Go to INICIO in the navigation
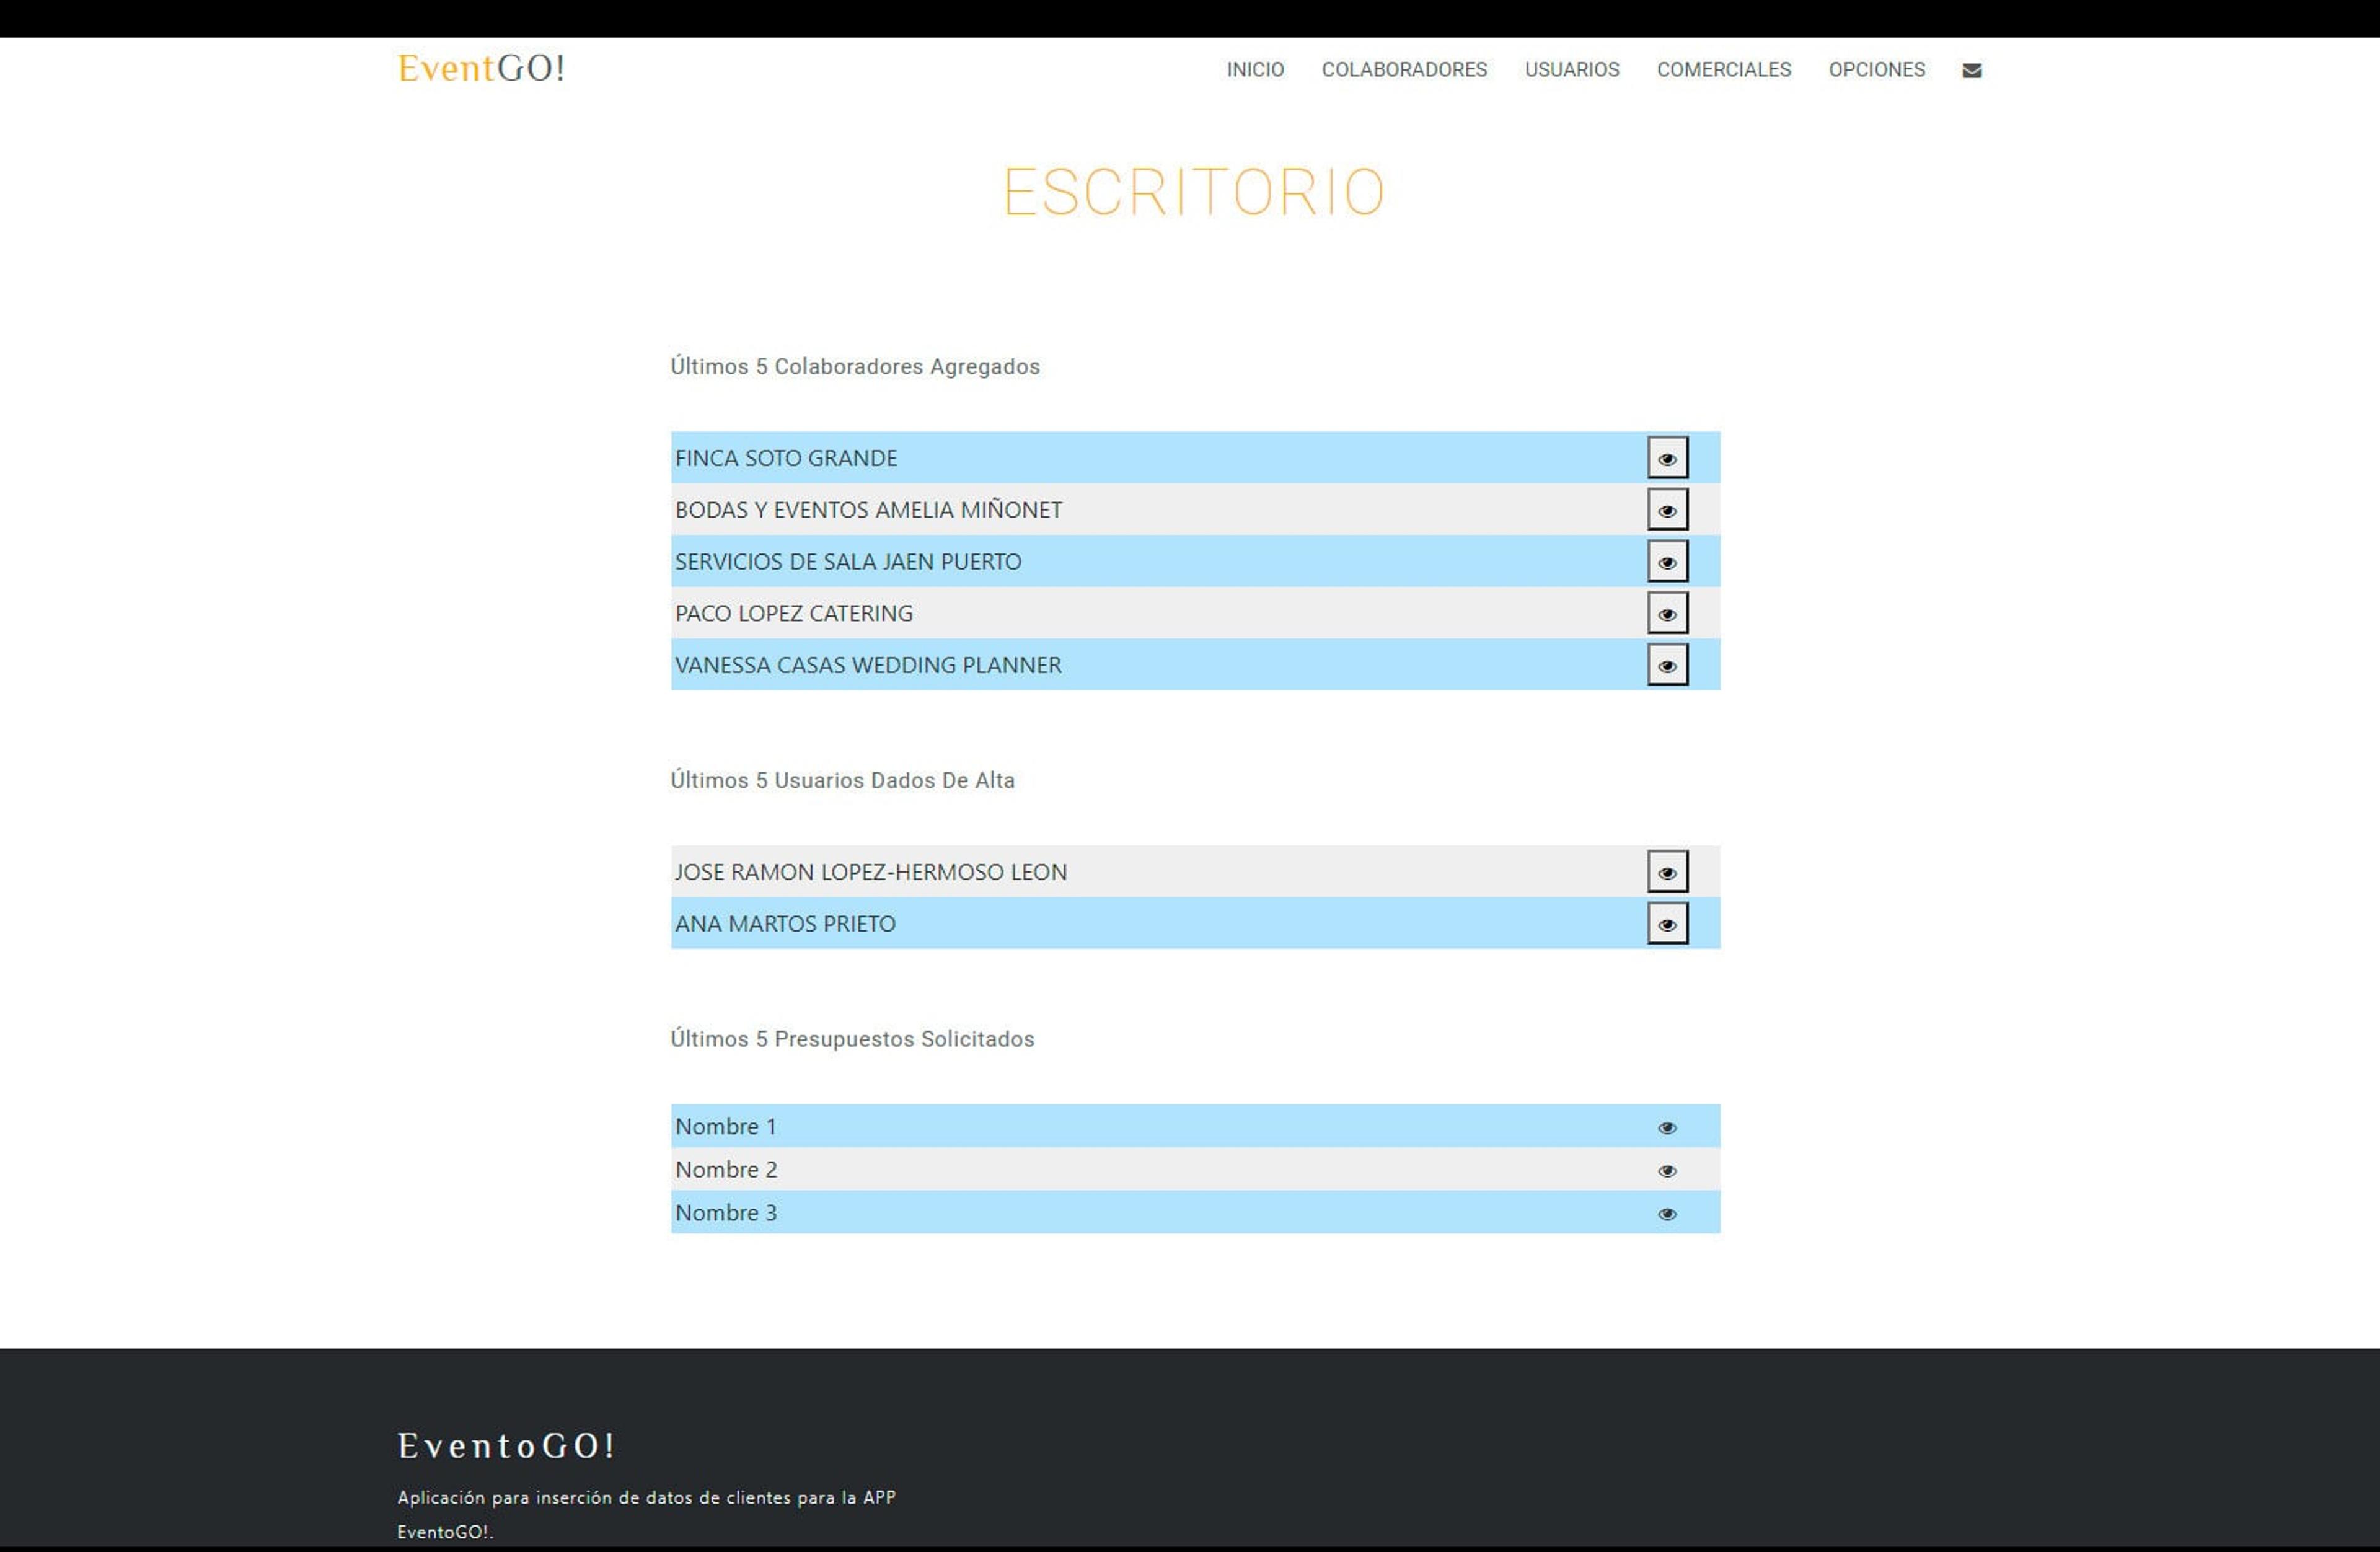This screenshot has height=1552, width=2380. (1255, 70)
